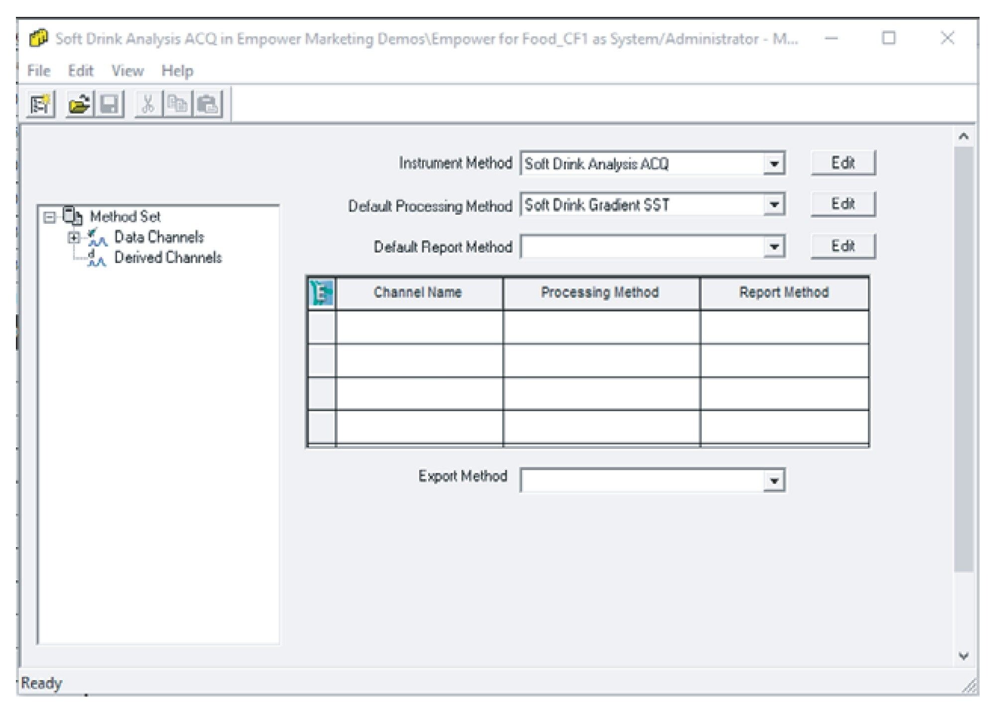
Task: Click the vertical scrollbar thumb
Action: tap(963, 359)
